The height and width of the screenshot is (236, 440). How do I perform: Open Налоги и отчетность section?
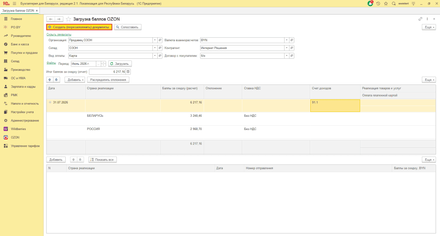pyautogui.click(x=24, y=104)
